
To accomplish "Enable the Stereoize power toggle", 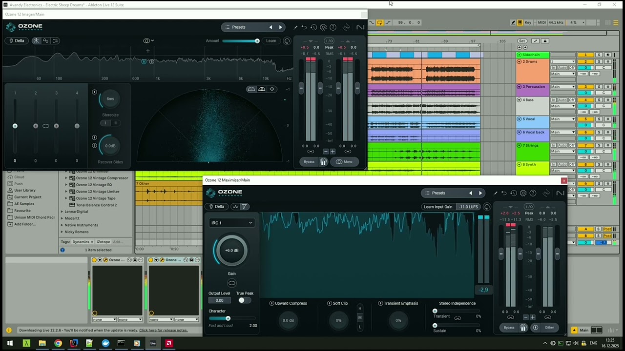I will (95, 92).
